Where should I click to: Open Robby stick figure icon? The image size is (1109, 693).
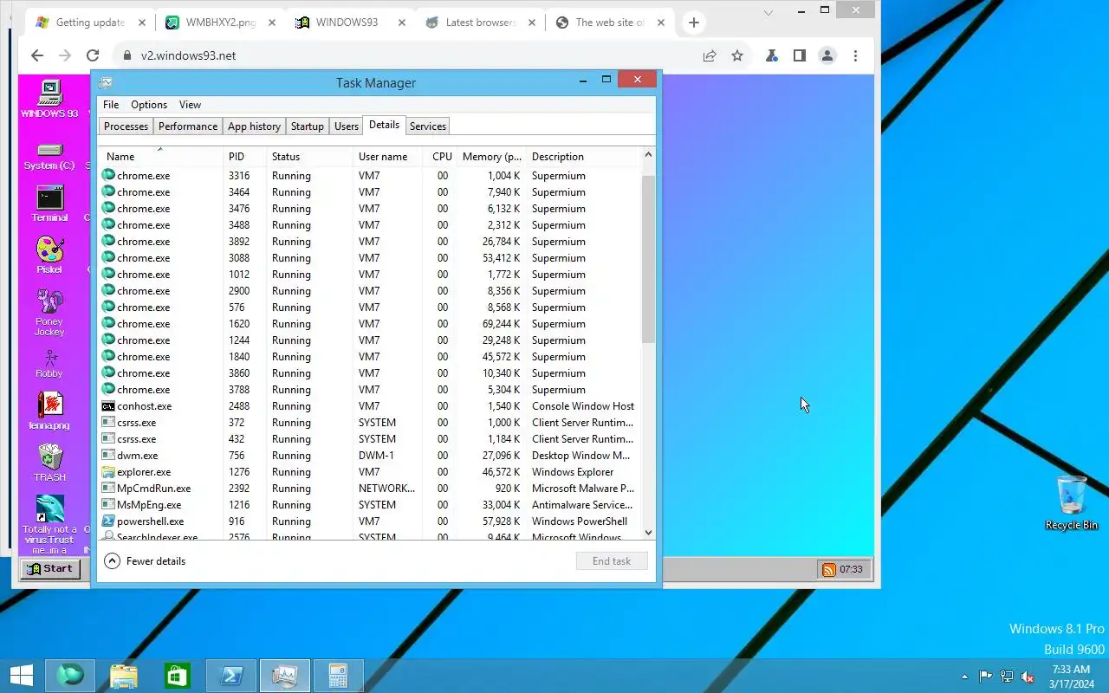(49, 363)
